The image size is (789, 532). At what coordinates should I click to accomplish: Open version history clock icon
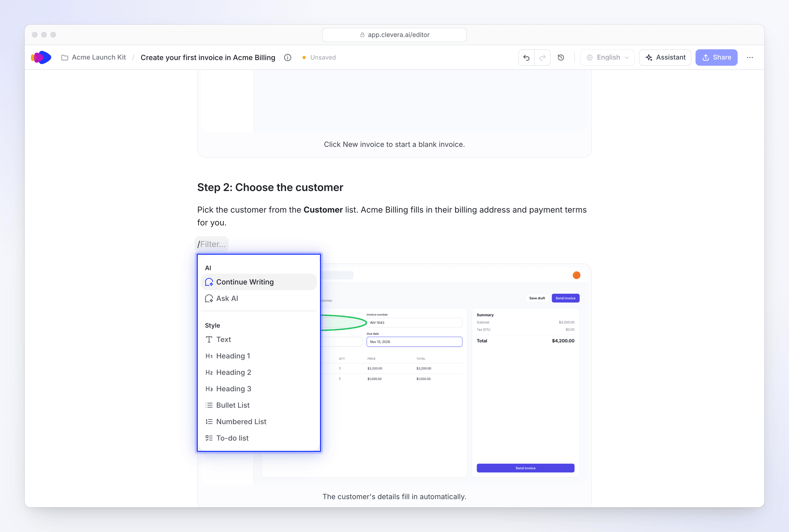561,57
